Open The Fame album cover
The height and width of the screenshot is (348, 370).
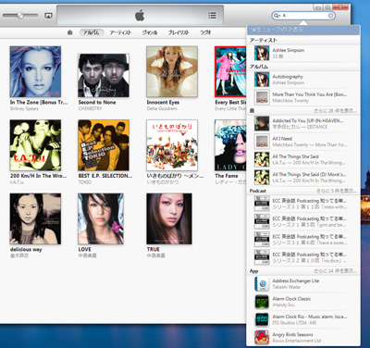click(x=230, y=145)
